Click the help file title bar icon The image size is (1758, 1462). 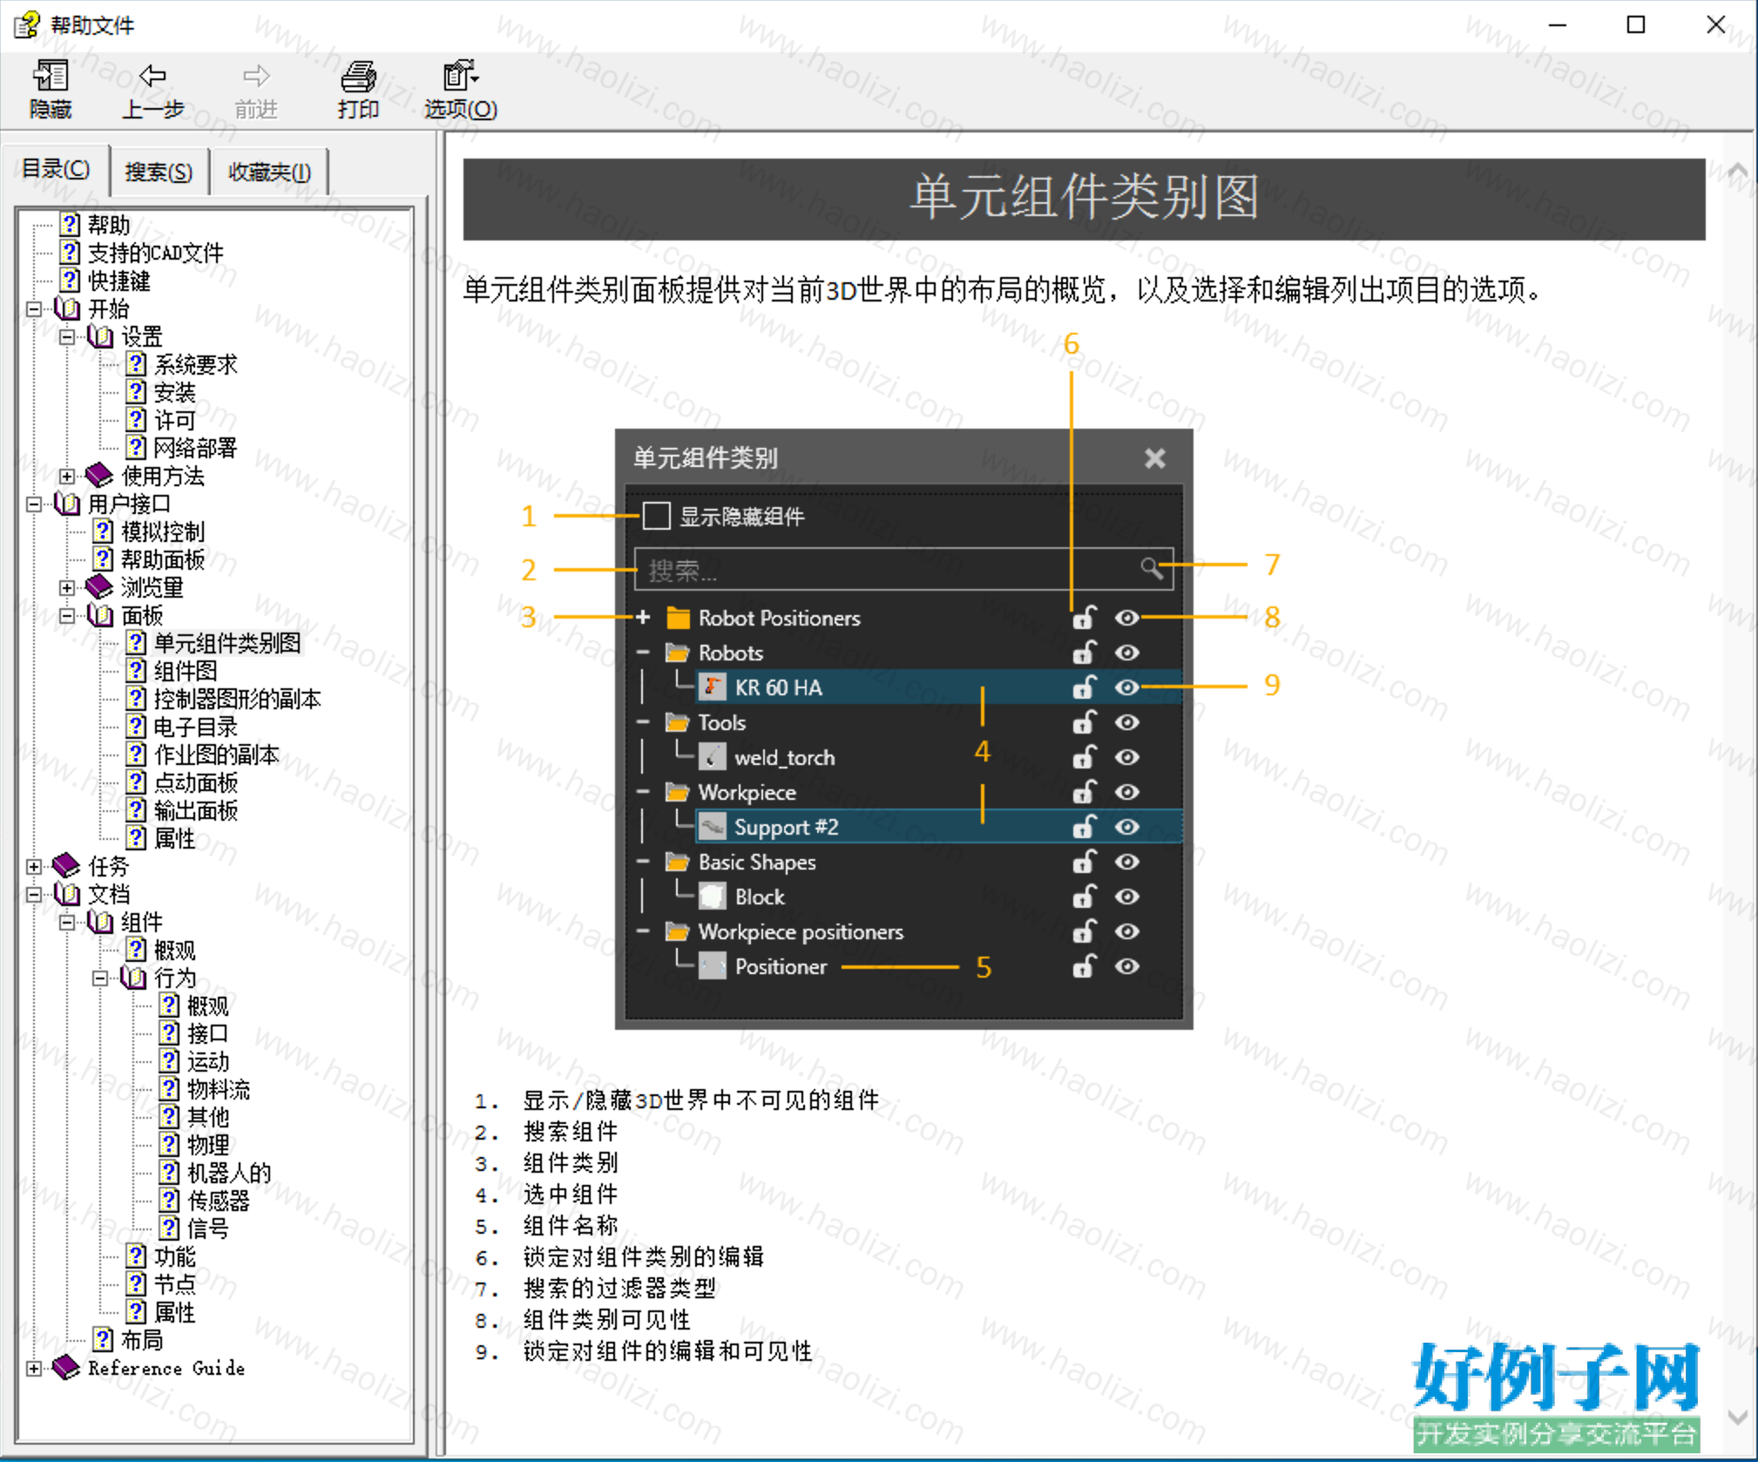click(x=27, y=24)
